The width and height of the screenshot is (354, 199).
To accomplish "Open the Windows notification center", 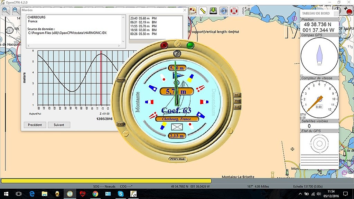I will coord(345,194).
